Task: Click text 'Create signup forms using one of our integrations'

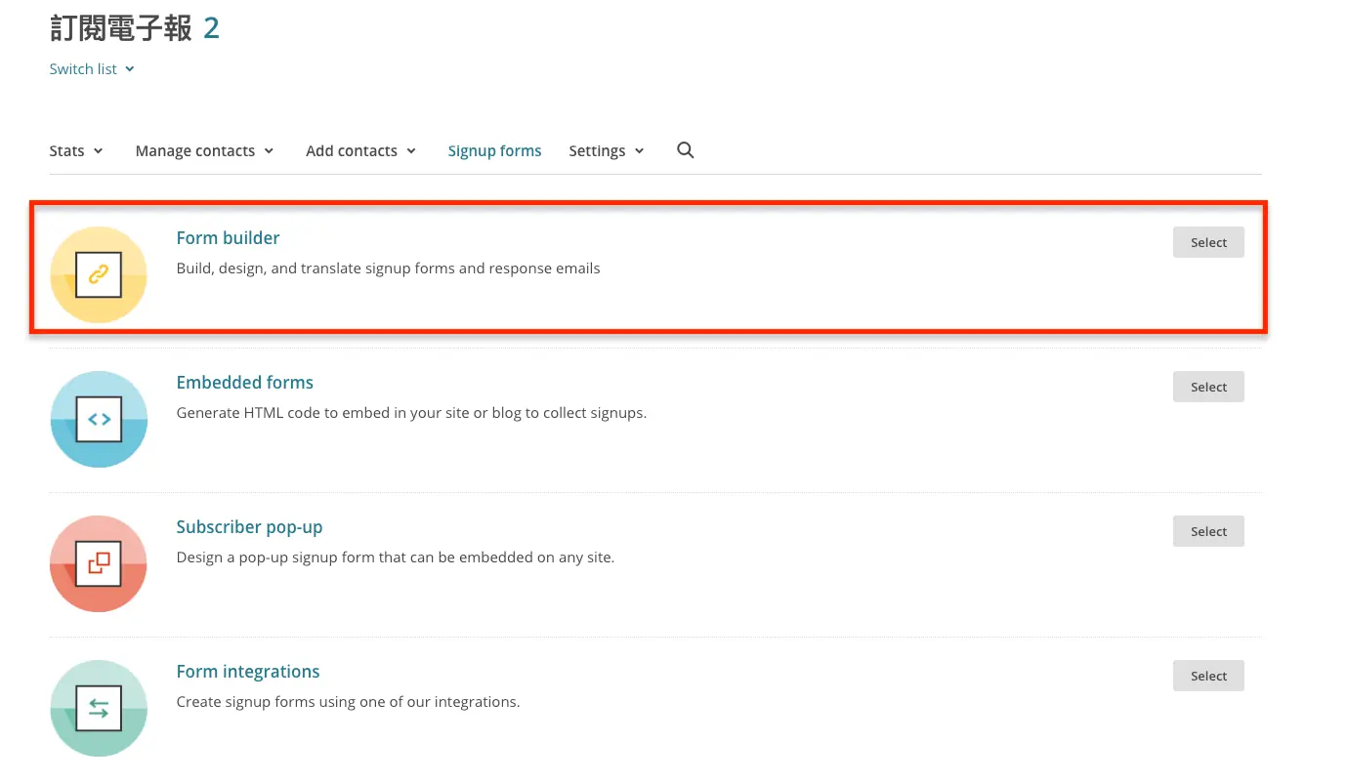Action: (x=349, y=702)
